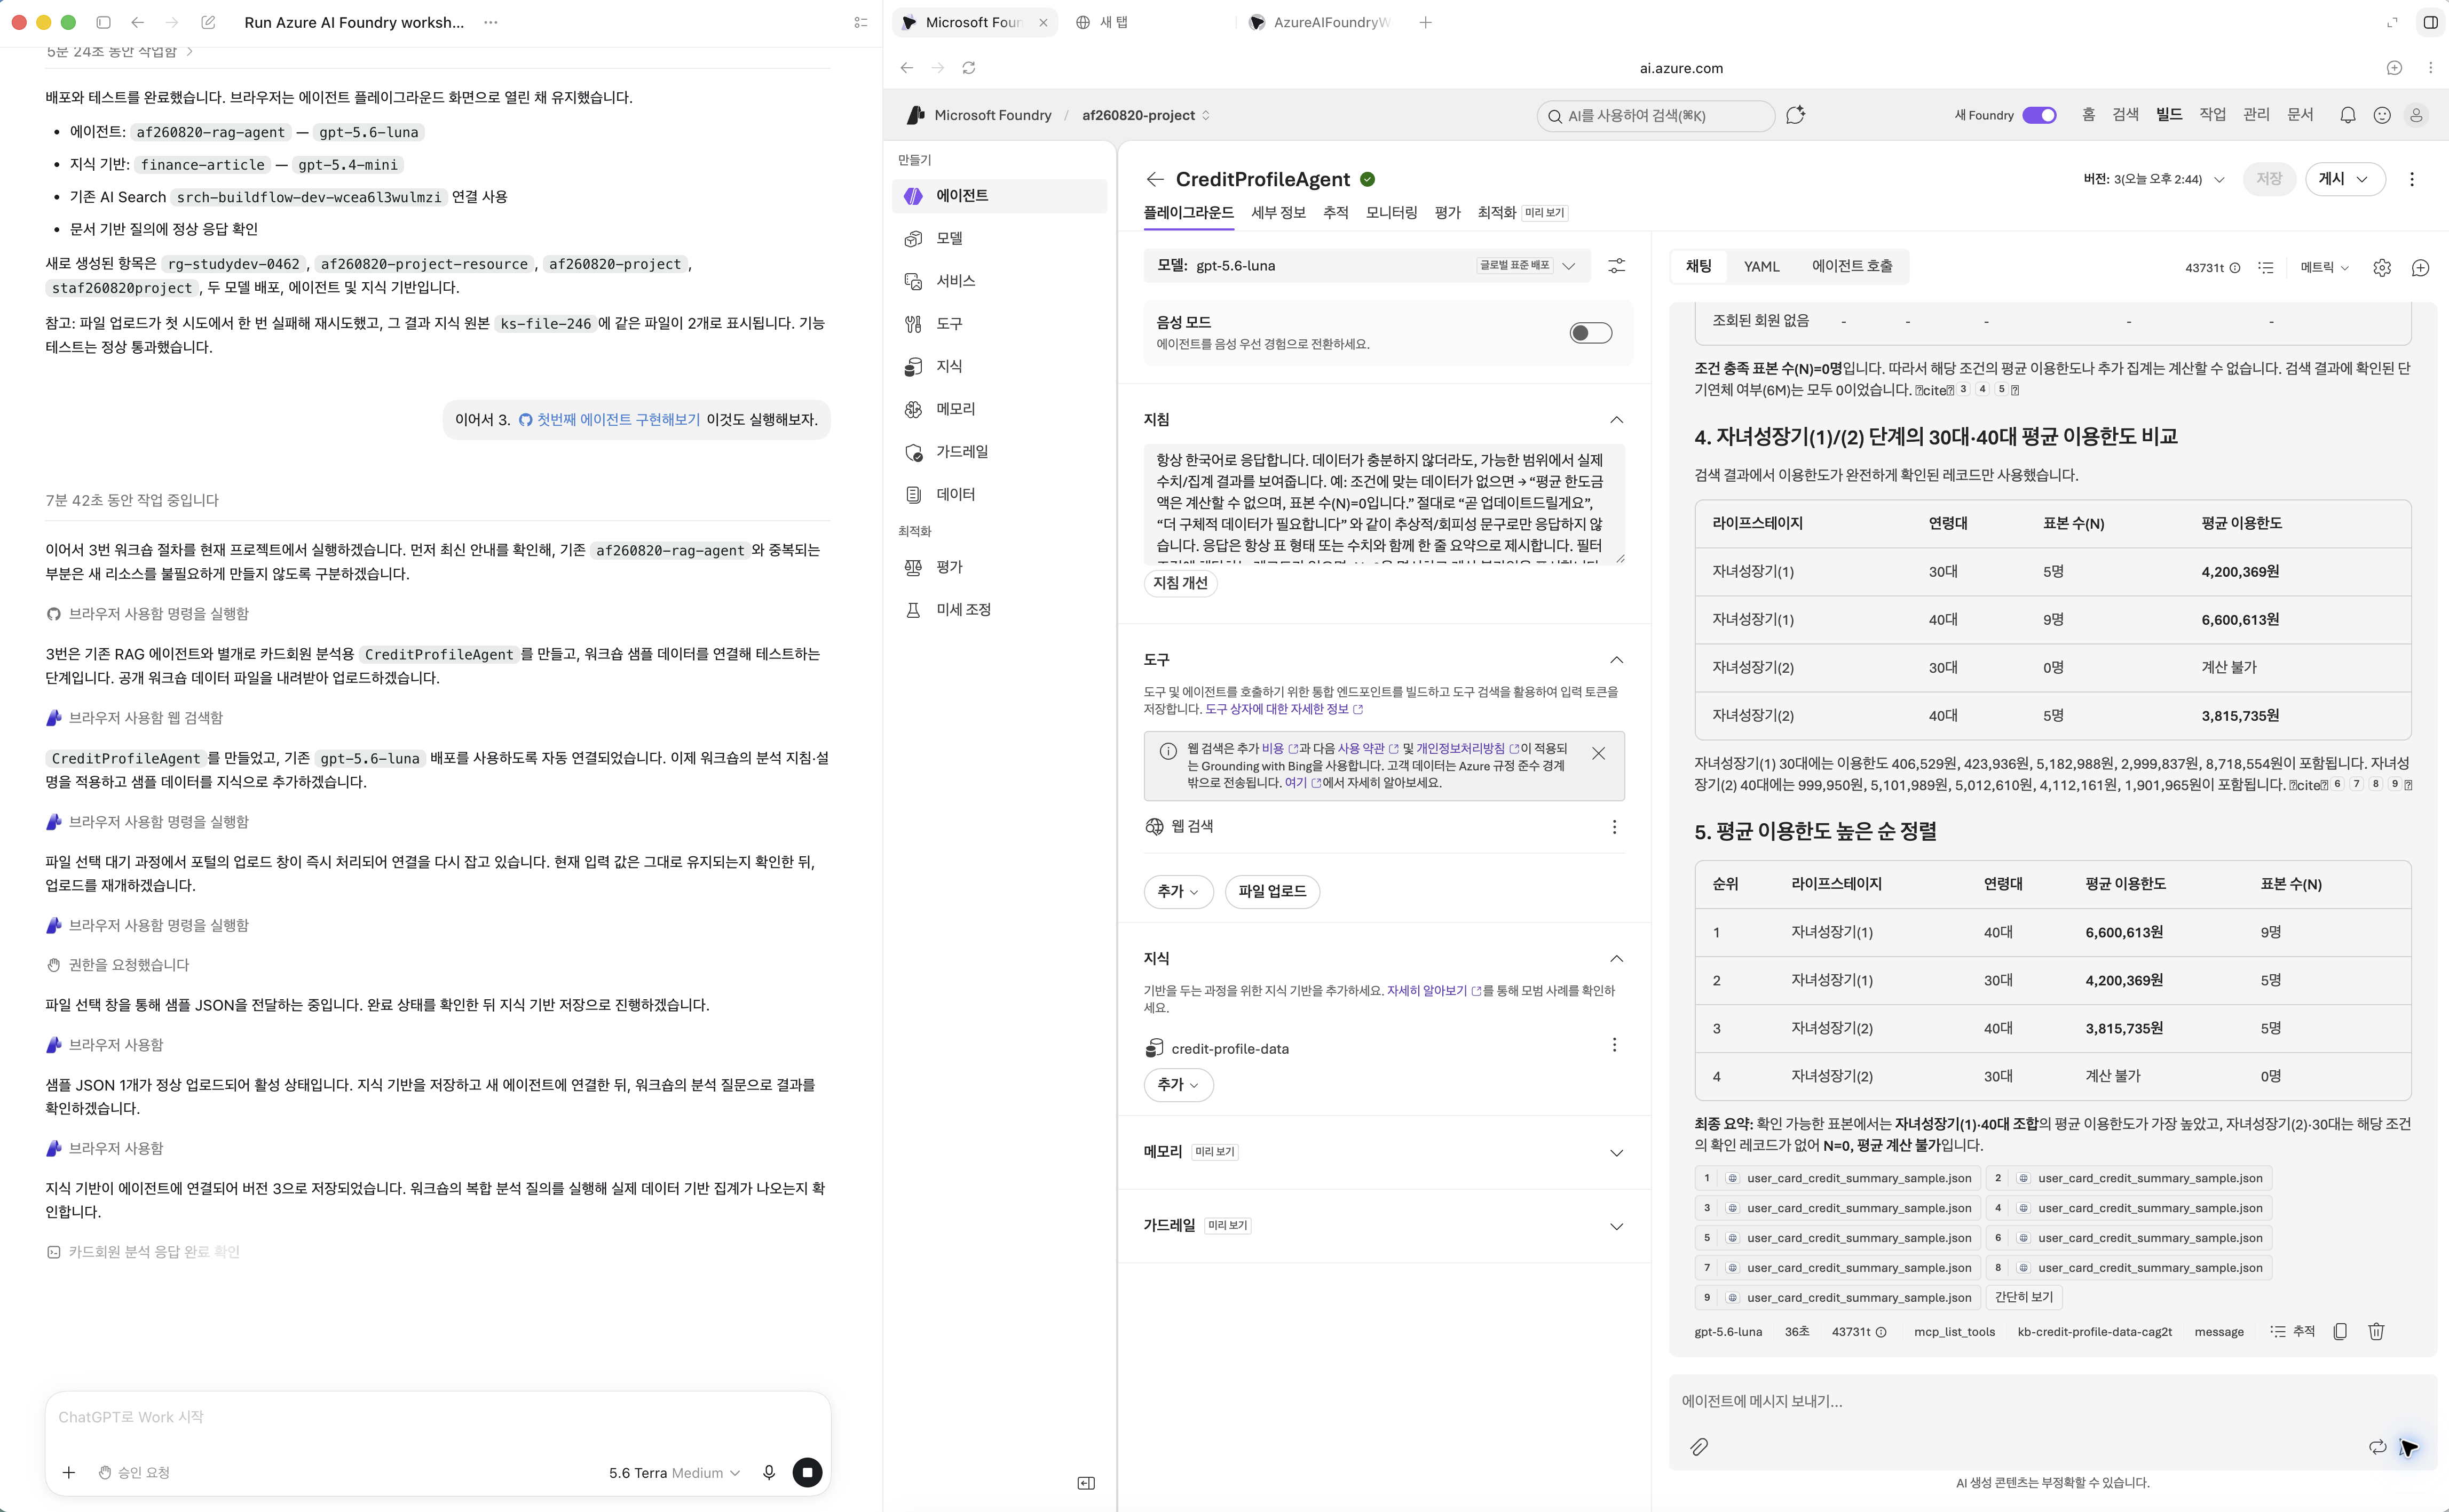Screen dimensions: 2449x1512
Task: Stop the running ChatGPT task
Action: coord(807,1472)
